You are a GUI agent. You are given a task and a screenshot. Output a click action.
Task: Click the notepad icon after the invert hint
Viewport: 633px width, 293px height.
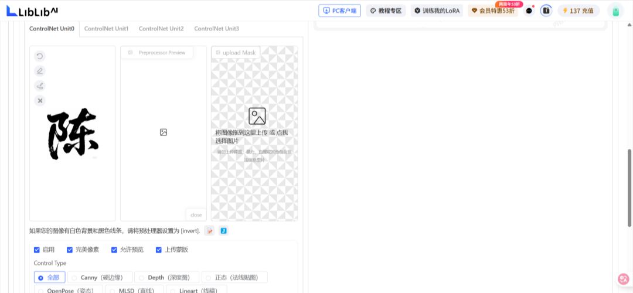point(209,231)
